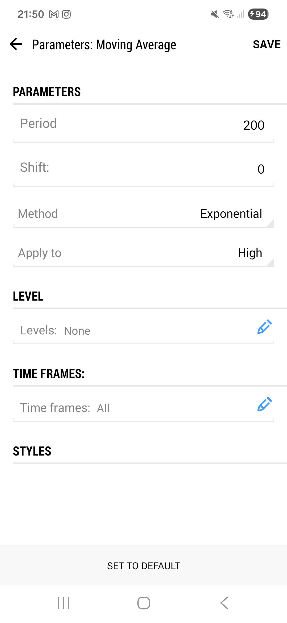Edit Time frames with the pencil icon
The image size is (287, 623).
click(264, 404)
